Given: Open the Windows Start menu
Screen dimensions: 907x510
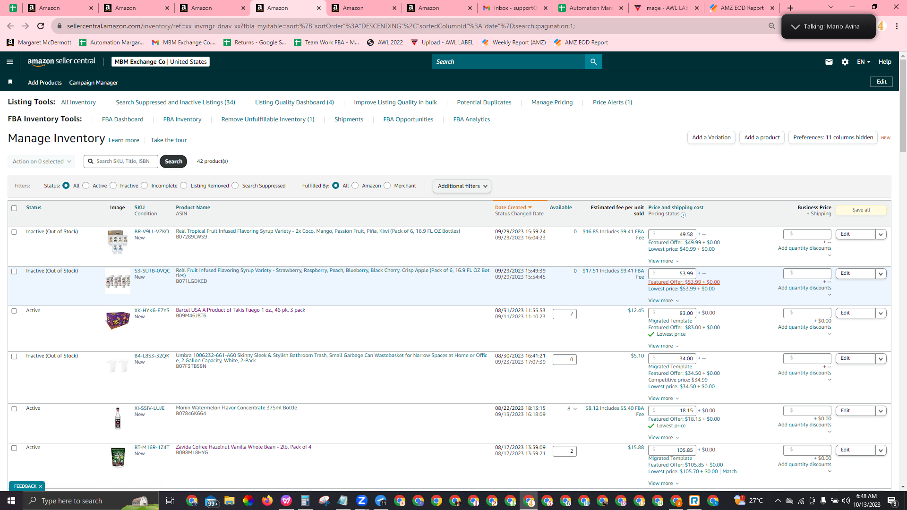Looking at the screenshot, I should [11, 501].
